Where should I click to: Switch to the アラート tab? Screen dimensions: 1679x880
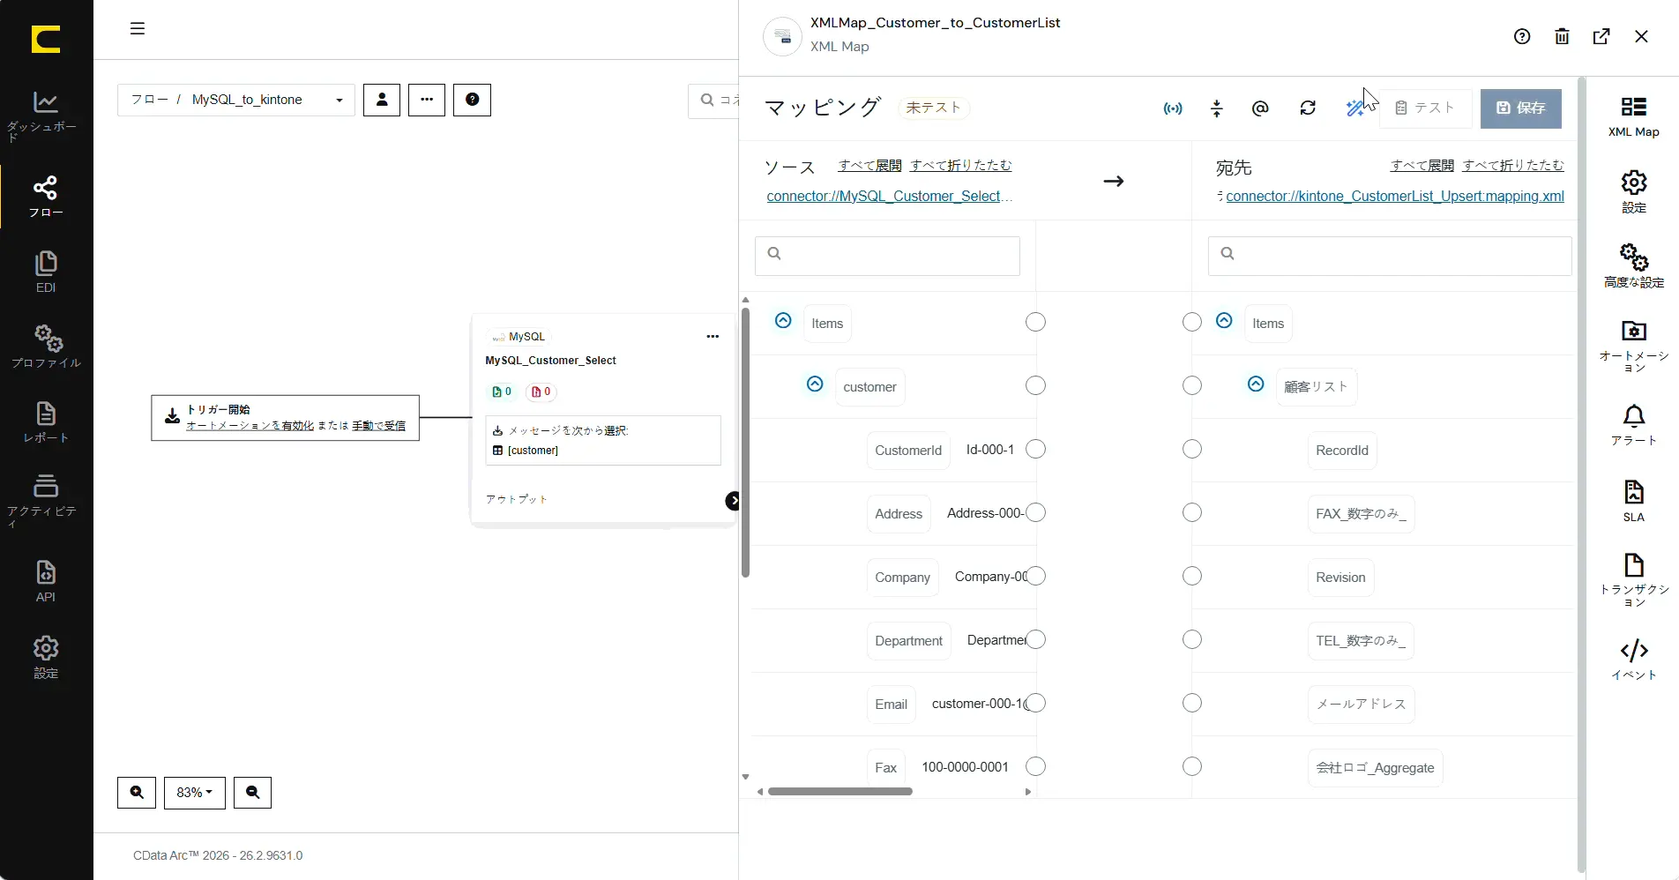coord(1634,425)
